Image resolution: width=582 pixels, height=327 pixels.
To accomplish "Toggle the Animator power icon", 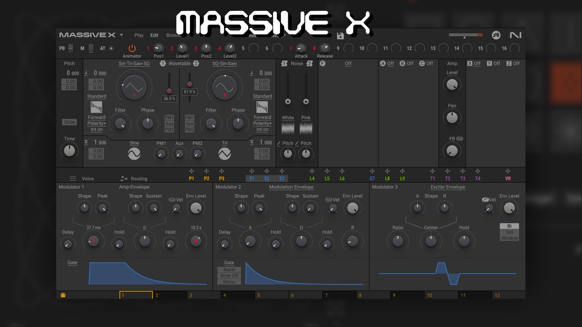I will tap(132, 48).
